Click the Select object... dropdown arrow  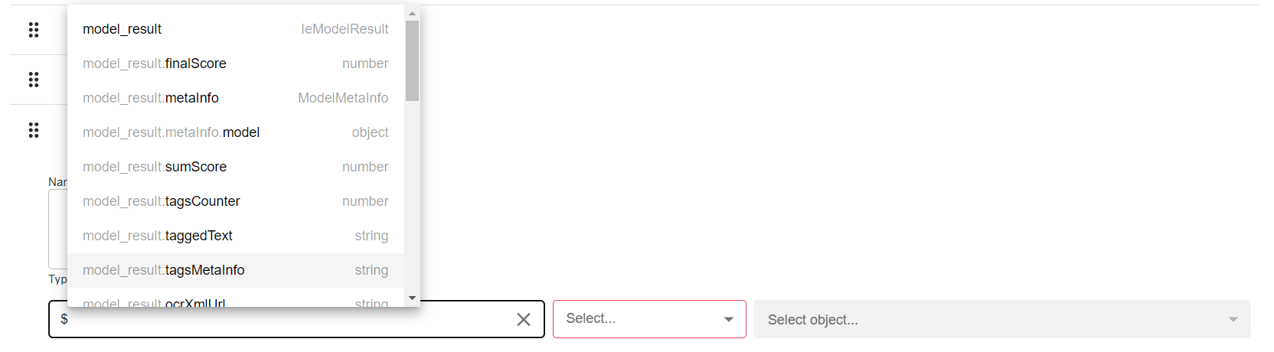[x=1233, y=320]
